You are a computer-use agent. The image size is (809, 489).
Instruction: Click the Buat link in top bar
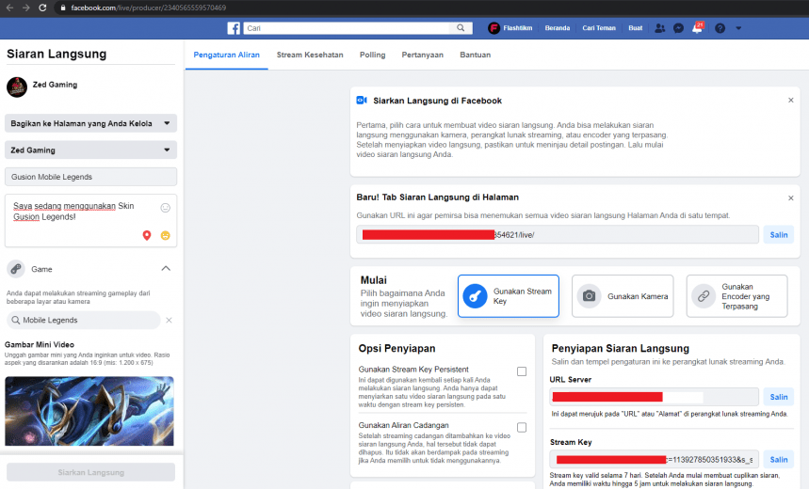[635, 28]
